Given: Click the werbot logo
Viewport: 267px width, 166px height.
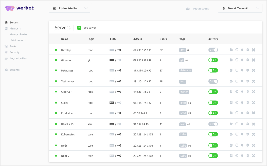Looking at the screenshot, I should click(19, 8).
